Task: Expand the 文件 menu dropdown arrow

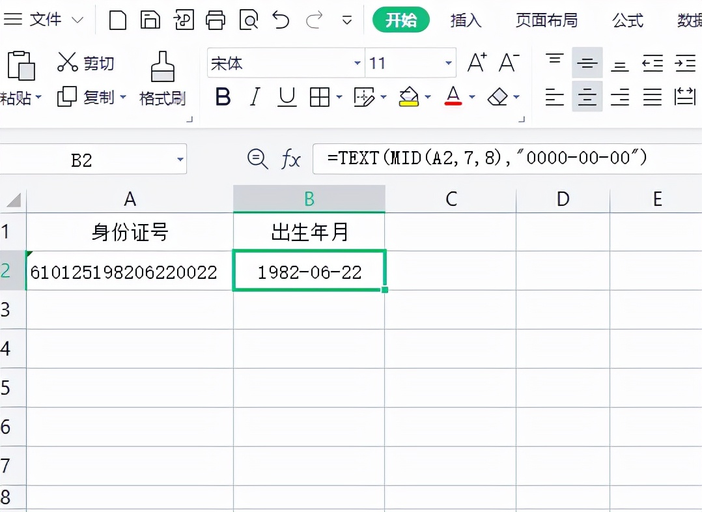Action: tap(77, 20)
